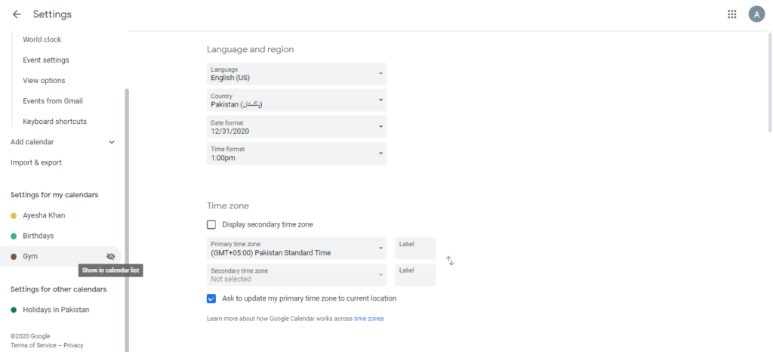This screenshot has height=352, width=773.
Task: Go back using the Settings arrow
Action: point(17,14)
